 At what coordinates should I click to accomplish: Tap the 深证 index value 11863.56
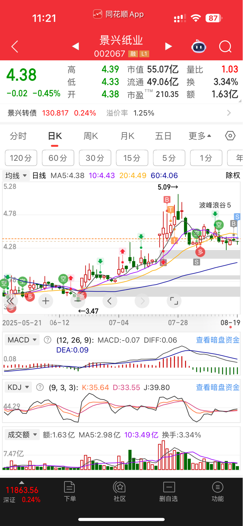[22, 490]
